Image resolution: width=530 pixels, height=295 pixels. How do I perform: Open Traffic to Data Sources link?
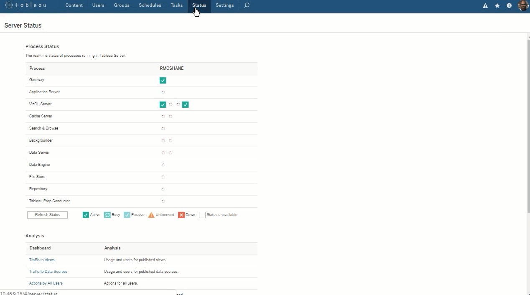point(48,272)
